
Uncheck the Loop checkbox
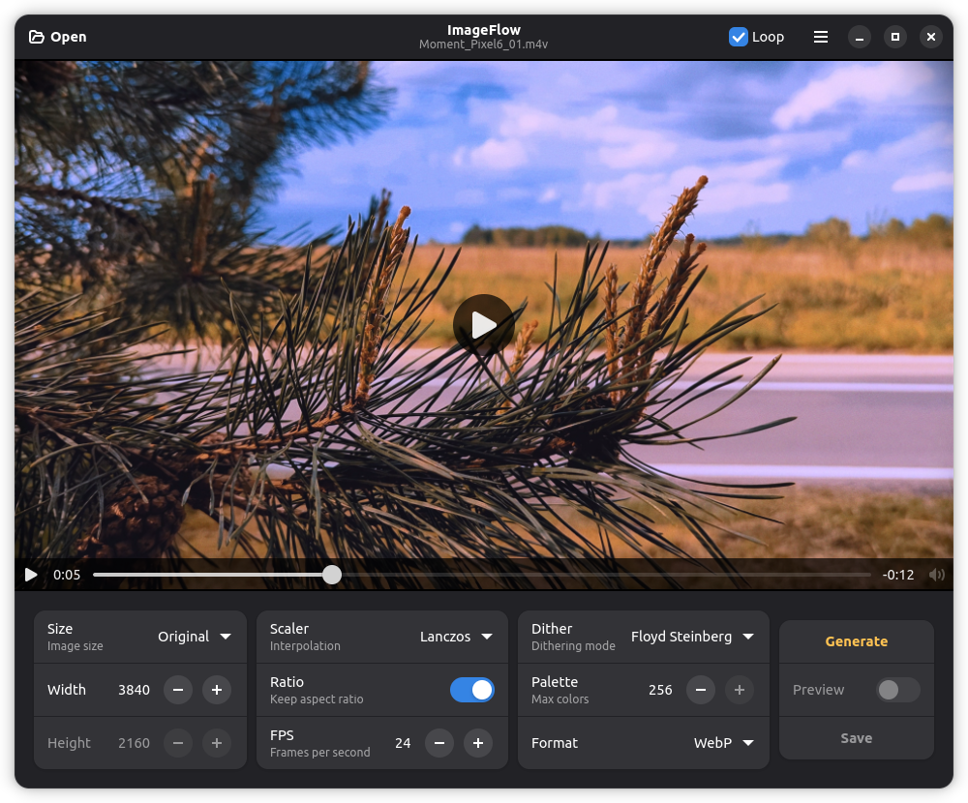739,37
